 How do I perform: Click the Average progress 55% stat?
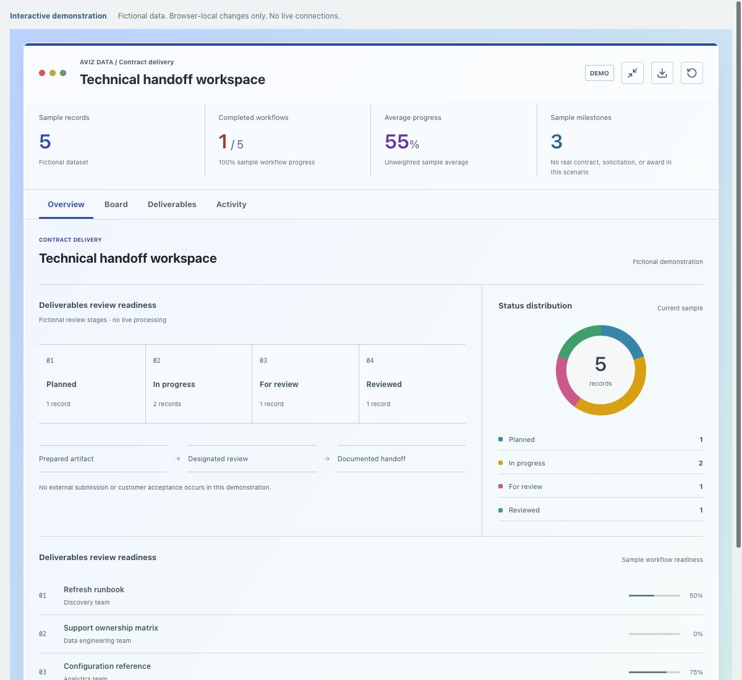454,140
